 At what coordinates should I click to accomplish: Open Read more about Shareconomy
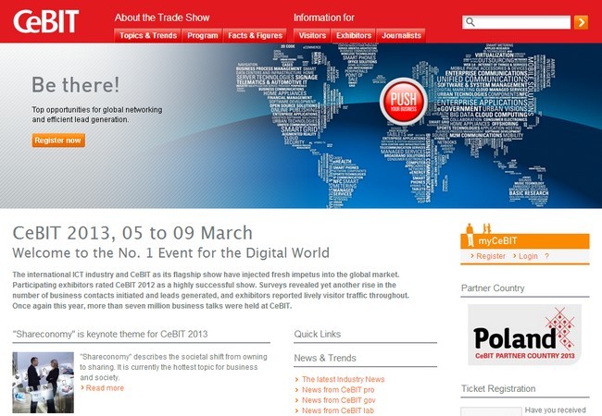pos(105,387)
